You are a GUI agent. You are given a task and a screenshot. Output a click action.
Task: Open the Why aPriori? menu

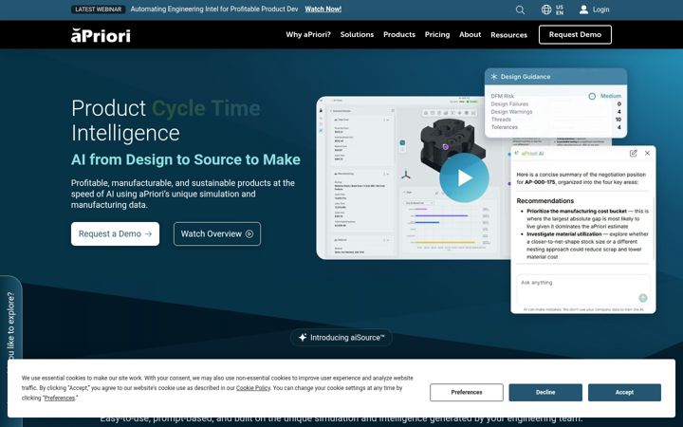[308, 34]
